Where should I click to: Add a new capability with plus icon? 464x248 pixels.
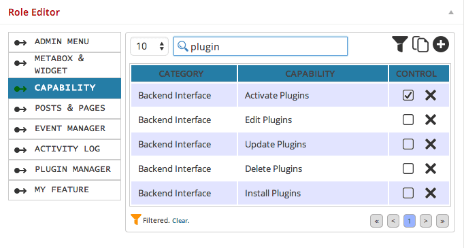[441, 44]
